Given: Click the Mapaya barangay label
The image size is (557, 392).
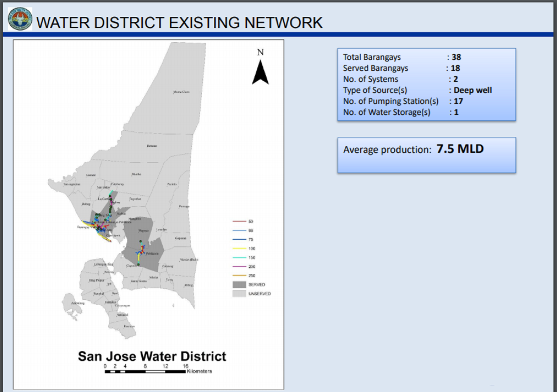Looking at the screenshot, I should 144,231.
